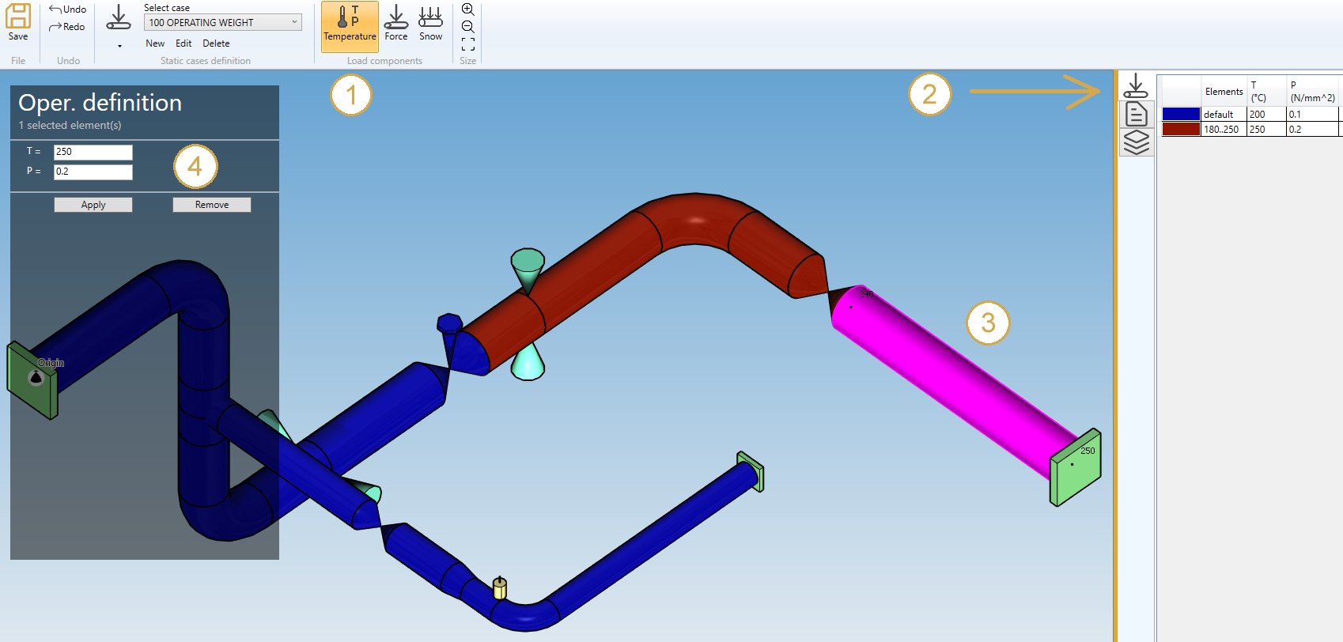This screenshot has height=642, width=1343.
Task: Open the layers tab icon in right sidebar
Action: pos(1136,142)
